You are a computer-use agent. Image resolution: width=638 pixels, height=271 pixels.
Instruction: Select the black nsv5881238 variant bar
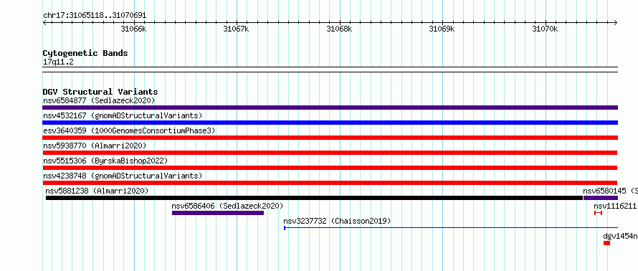314,198
